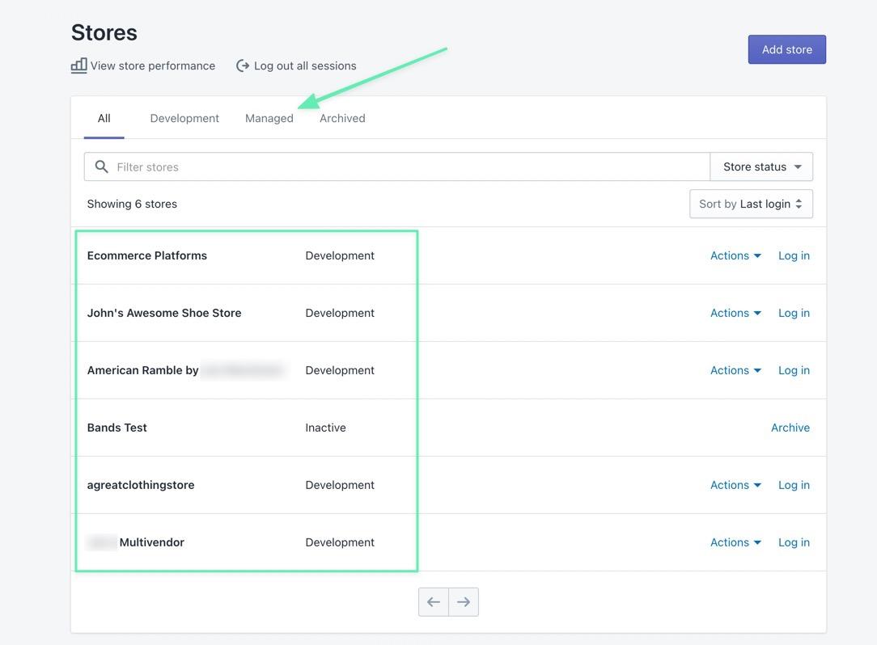Open the Store status dropdown

761,167
